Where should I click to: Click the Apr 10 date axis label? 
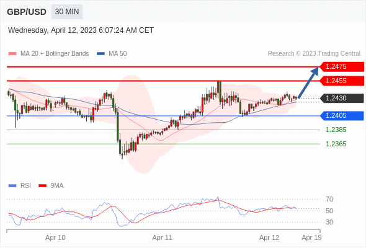click(x=55, y=237)
